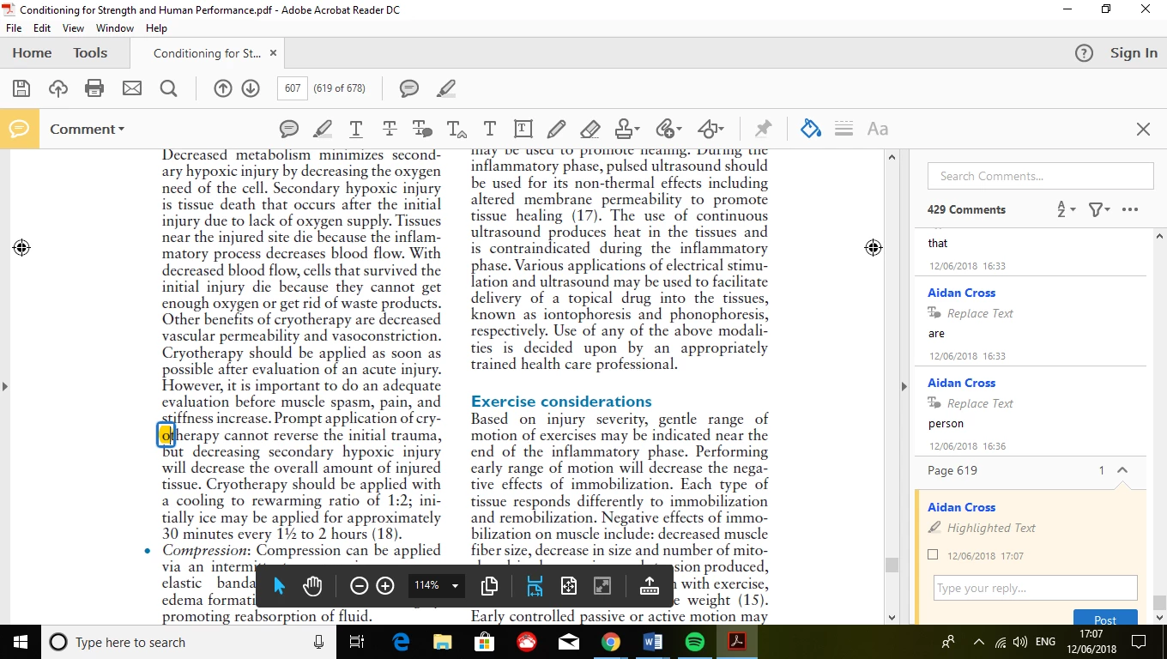Open the Drawing shapes dropdown

coord(710,129)
